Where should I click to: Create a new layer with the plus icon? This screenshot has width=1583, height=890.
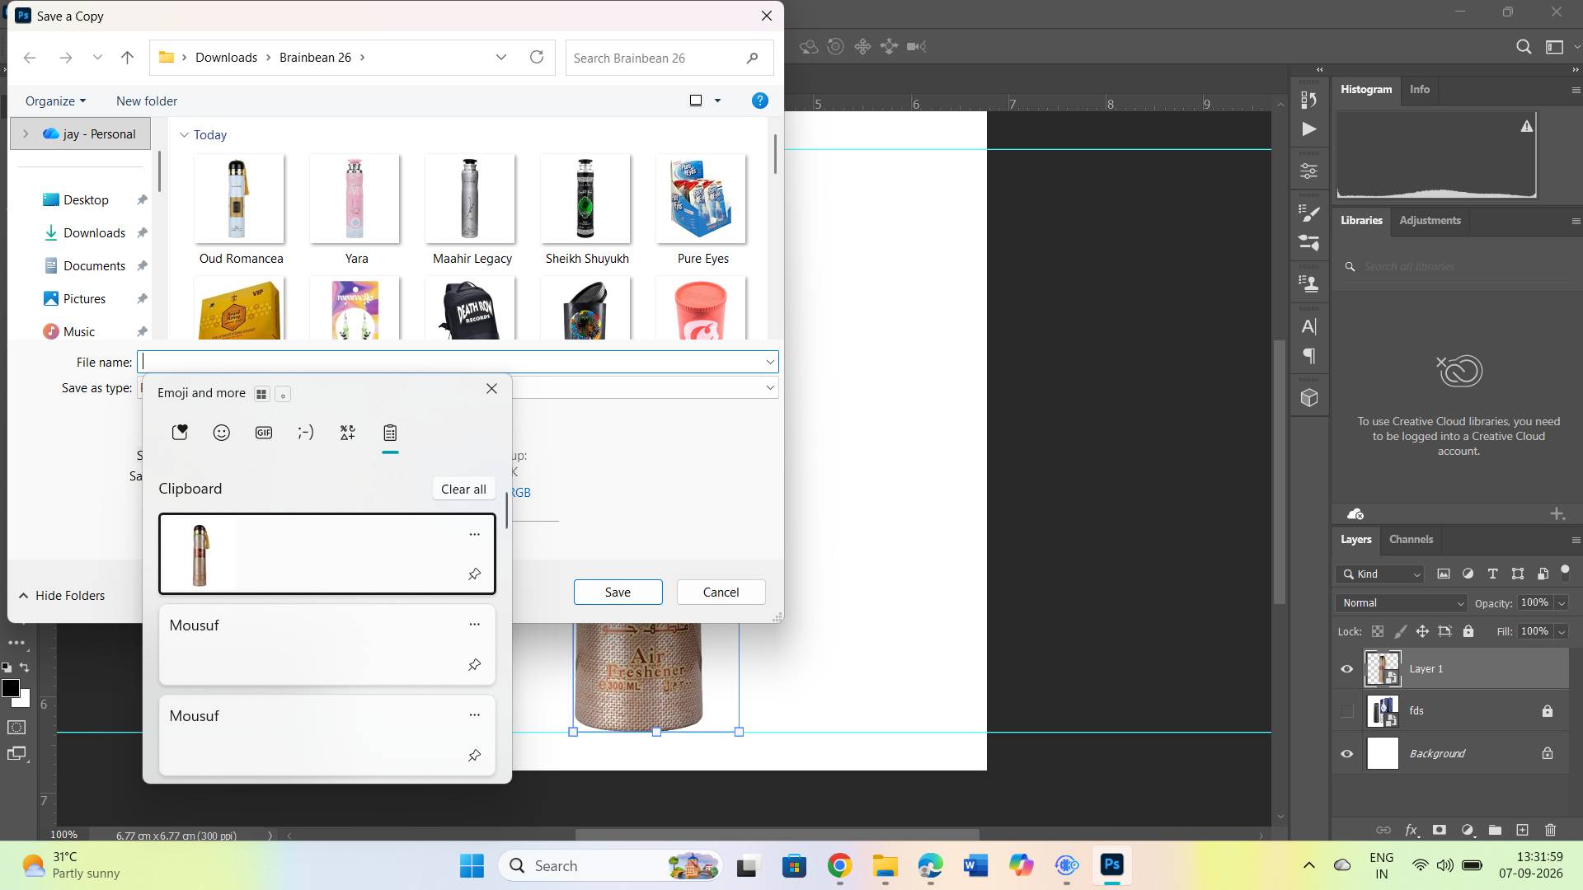coord(1522,830)
